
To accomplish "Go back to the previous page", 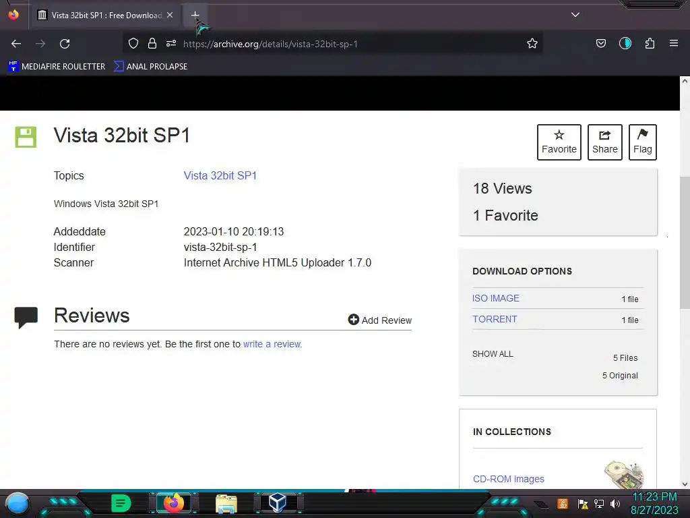I will point(16,44).
